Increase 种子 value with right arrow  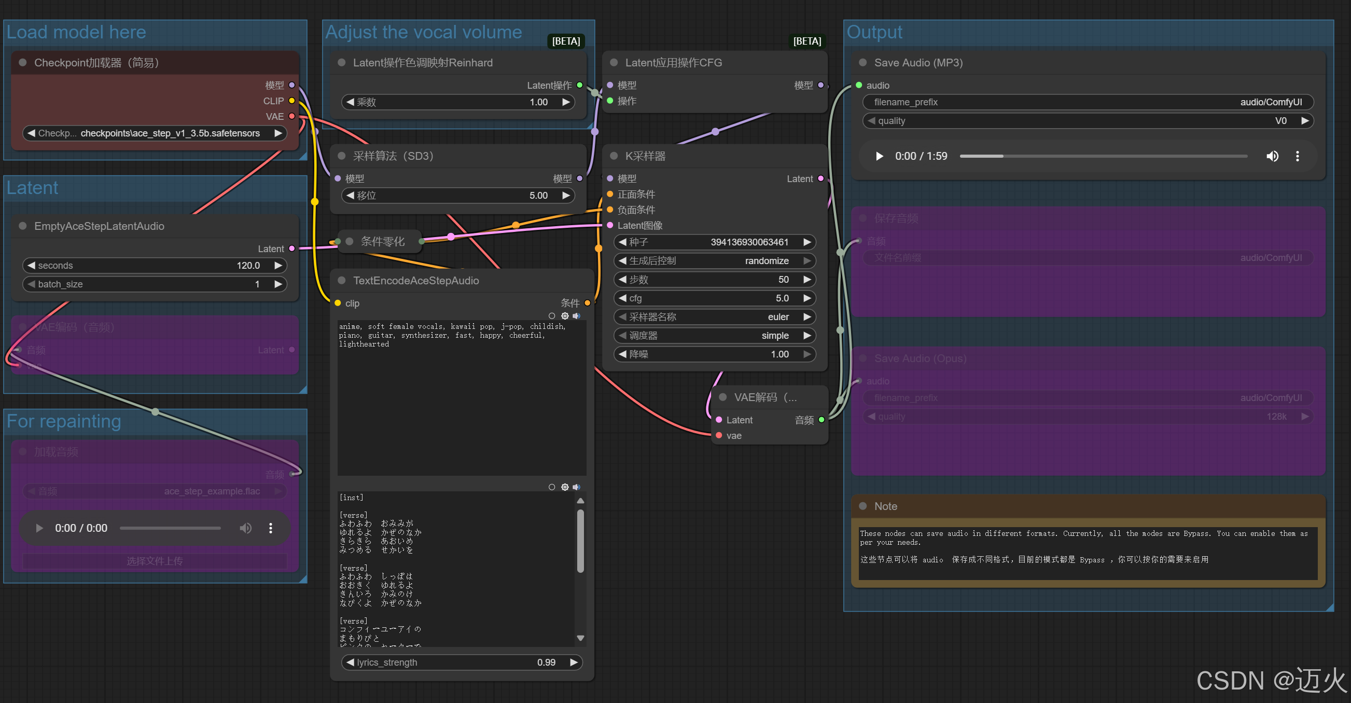pos(807,242)
